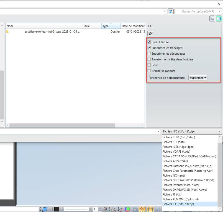Image resolution: width=223 pixels, height=212 pixels.
Task: Select Fichiers DXF/DWG 3D
Action: pyautogui.click(x=190, y=190)
